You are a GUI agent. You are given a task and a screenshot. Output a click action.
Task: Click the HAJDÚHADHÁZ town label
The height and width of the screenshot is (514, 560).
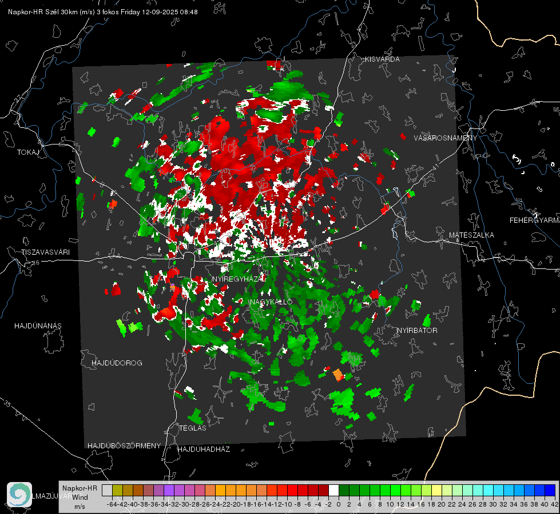coord(204,449)
